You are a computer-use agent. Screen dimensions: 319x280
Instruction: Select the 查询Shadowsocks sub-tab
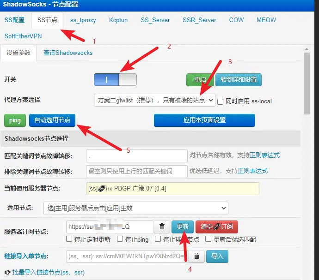[68, 53]
